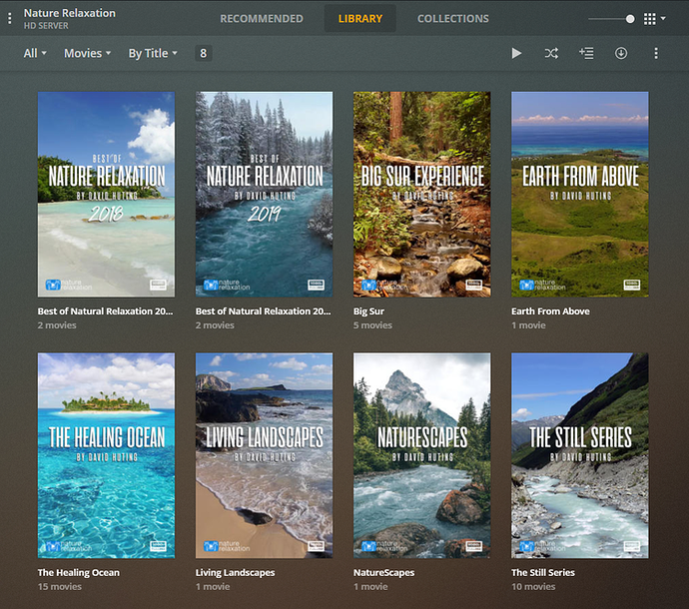Viewport: 689px width, 609px height.
Task: Open the Collections tab
Action: 453,18
